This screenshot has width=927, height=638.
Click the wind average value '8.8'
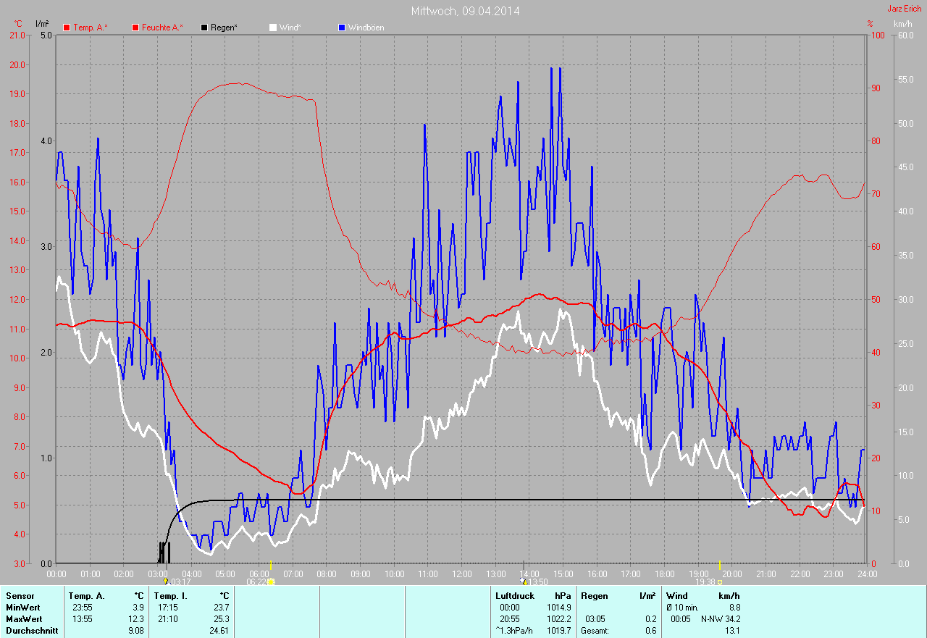click(734, 608)
